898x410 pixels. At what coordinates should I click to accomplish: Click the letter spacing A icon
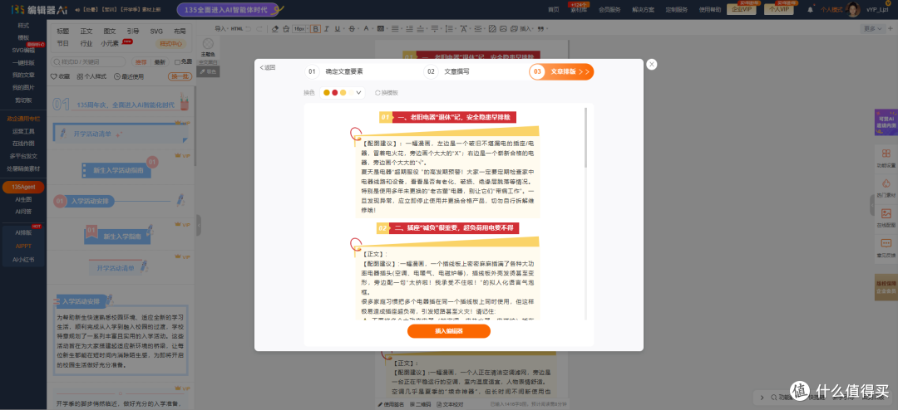click(464, 28)
